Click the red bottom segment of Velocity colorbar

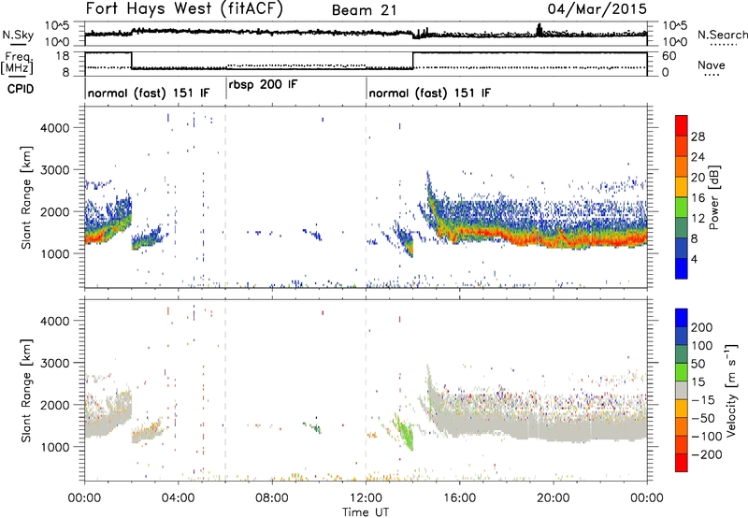pos(682,463)
